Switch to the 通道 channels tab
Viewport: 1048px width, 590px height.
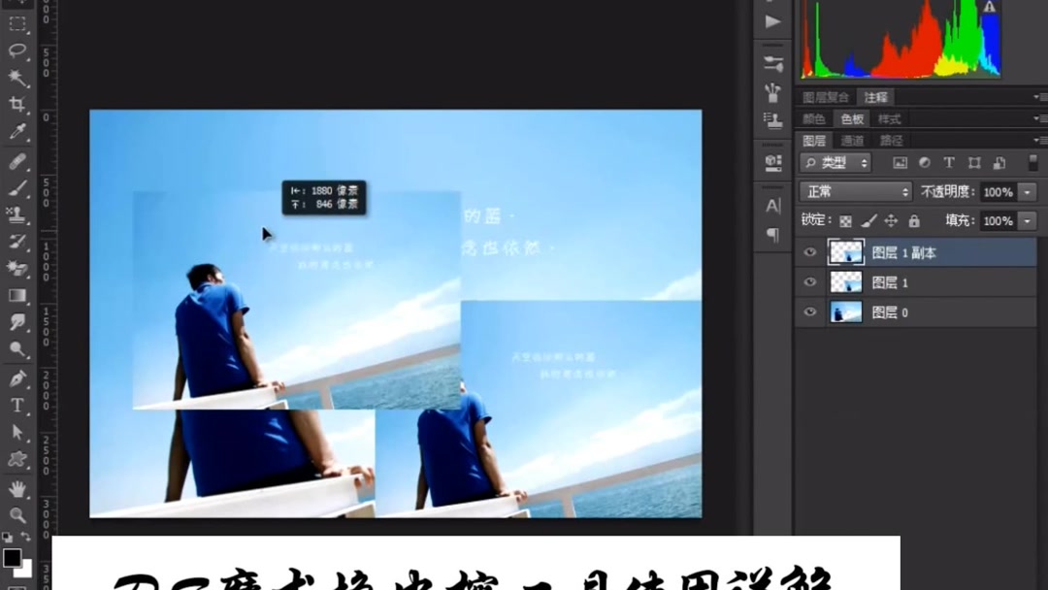852,139
